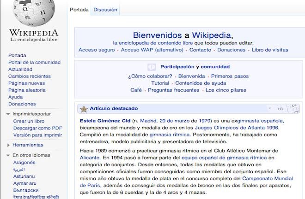Click Donaciones in the sidebar
Screen dimensions: 305x199
pyautogui.click(x=22, y=104)
